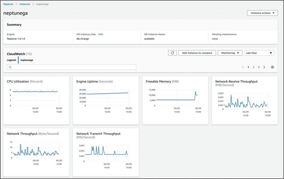284x179 pixels.
Task: Open the Network Transmit Throughput chart
Action: (106, 153)
